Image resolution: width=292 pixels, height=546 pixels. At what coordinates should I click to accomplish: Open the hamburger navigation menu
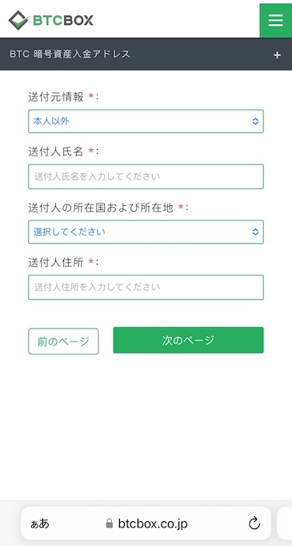(x=276, y=20)
